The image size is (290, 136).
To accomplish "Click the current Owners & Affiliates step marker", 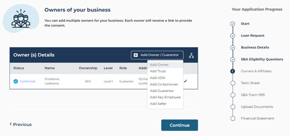I will (233, 71).
